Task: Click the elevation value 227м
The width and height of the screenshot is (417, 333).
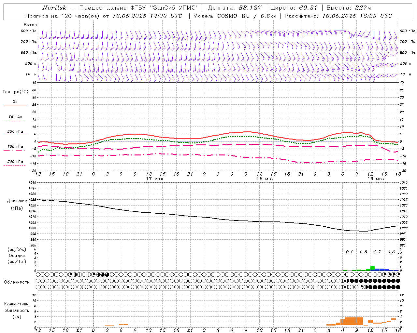Action: click(x=363, y=8)
